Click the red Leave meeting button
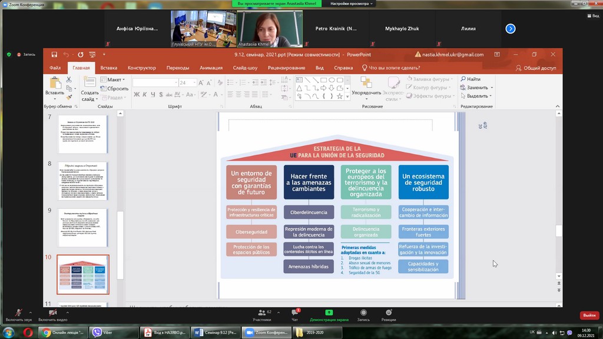Viewport: 603px width, 339px height. tap(589, 315)
